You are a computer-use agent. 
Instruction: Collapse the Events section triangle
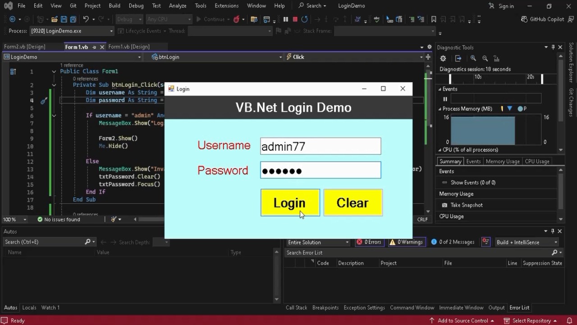(440, 89)
